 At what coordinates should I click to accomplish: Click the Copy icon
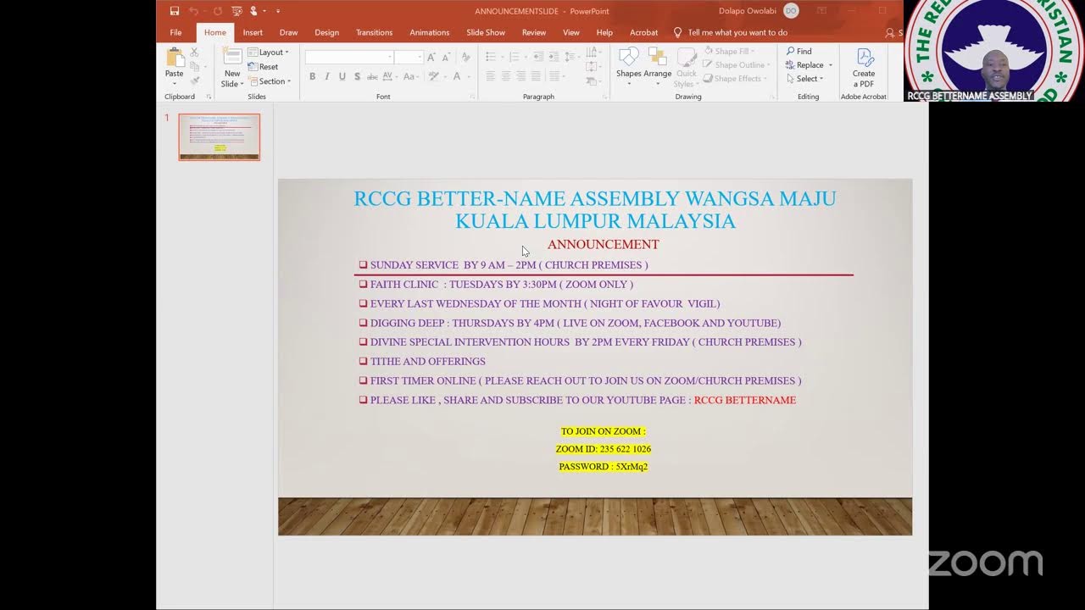pos(195,66)
